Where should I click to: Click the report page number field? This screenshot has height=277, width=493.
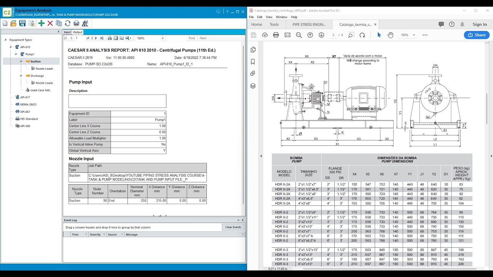tap(79, 38)
